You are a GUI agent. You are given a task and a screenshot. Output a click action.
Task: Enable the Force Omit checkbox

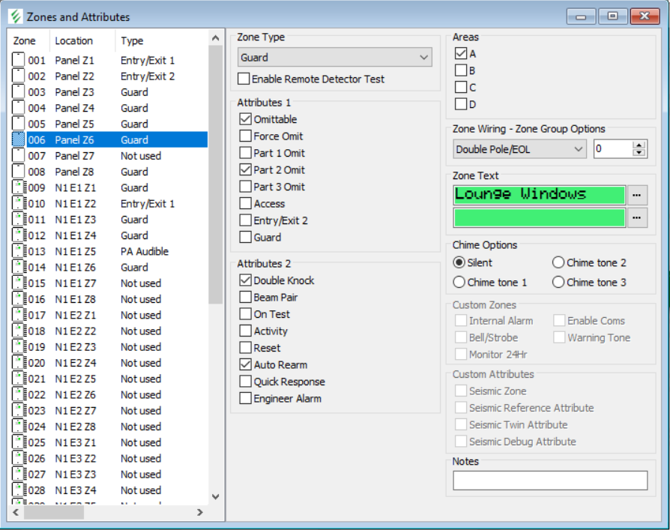[x=245, y=136]
